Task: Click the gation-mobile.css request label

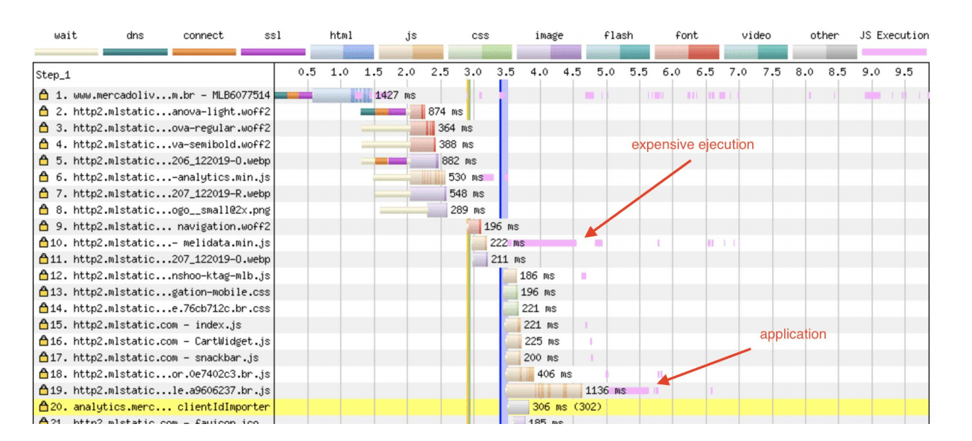Action: coord(171,292)
